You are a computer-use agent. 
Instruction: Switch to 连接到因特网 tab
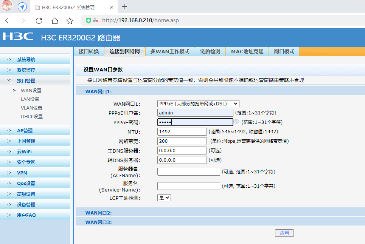124,51
